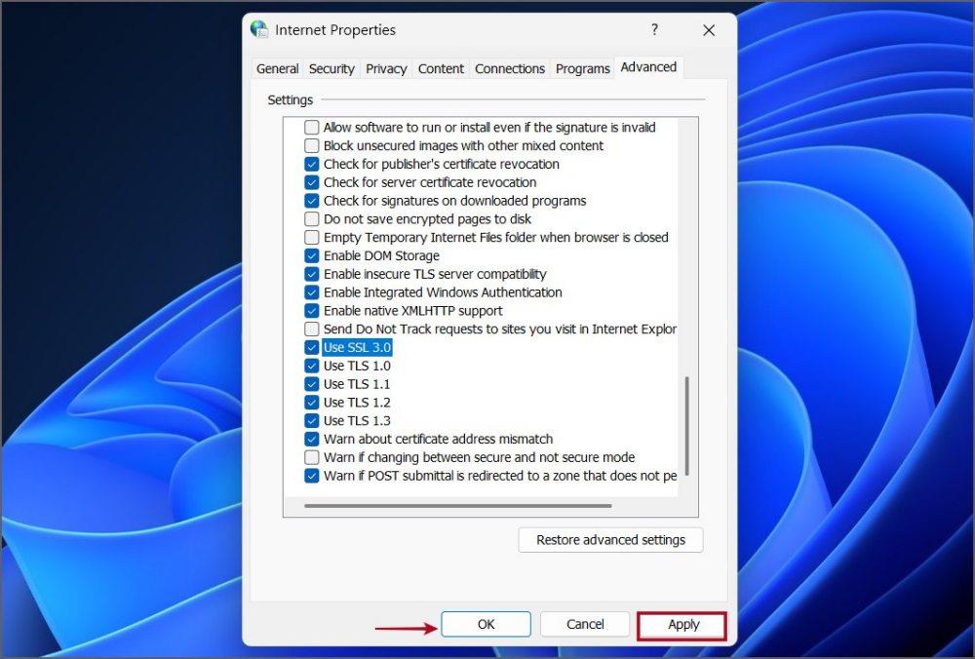This screenshot has width=975, height=659.
Task: Select the Programs tab
Action: (x=583, y=68)
